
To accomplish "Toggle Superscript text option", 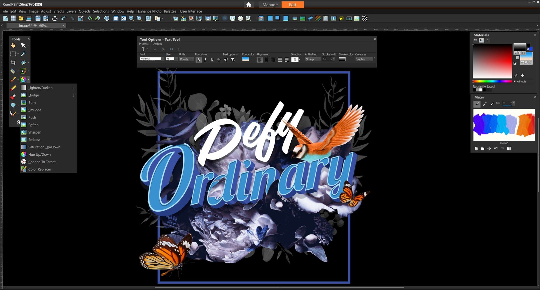I will tap(226, 60).
